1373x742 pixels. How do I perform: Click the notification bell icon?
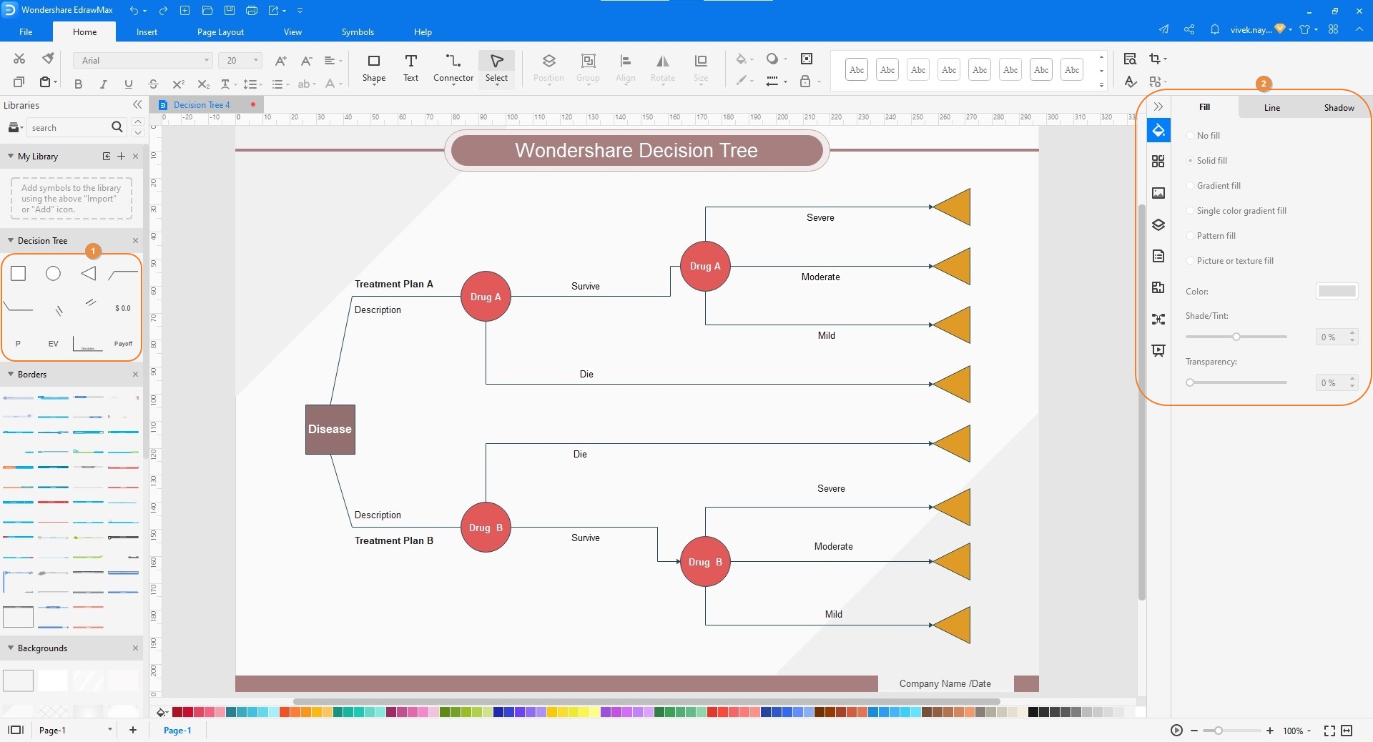tap(1214, 29)
